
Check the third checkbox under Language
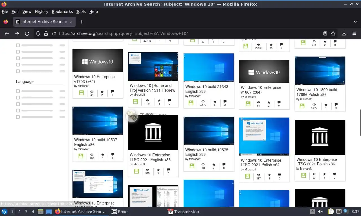[x=18, y=104]
